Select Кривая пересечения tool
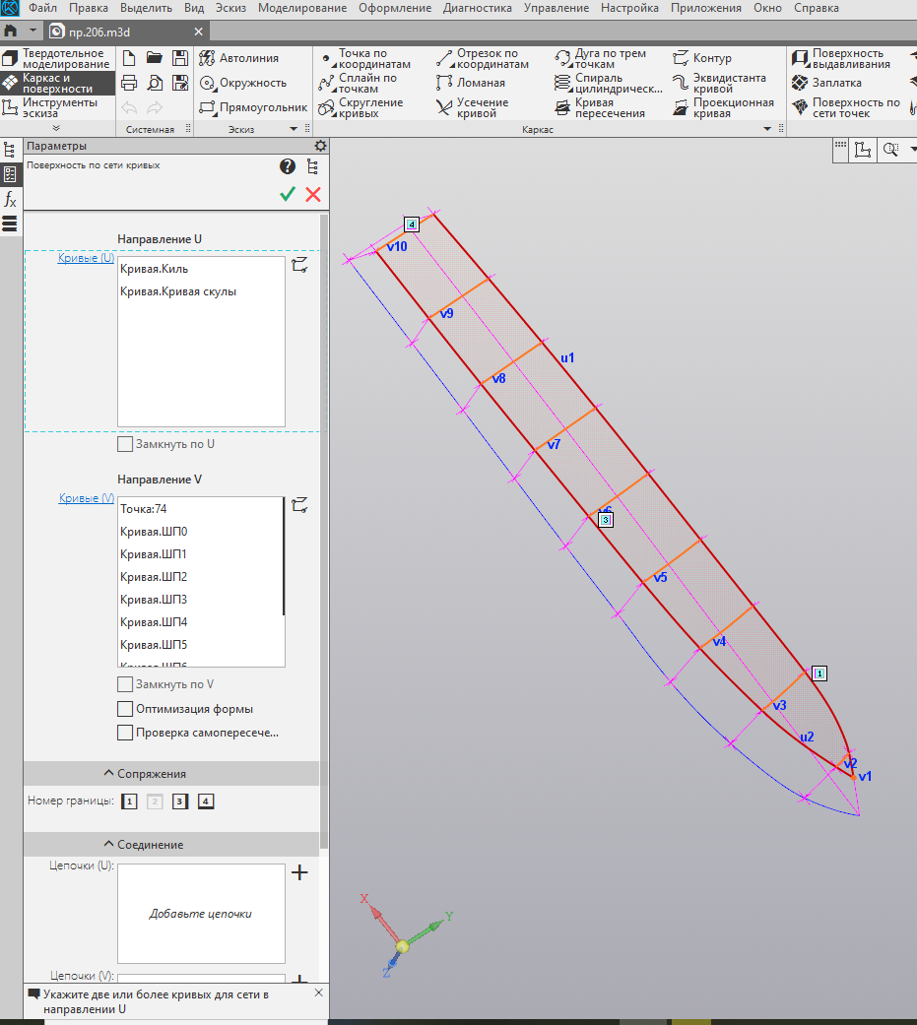 click(x=599, y=108)
